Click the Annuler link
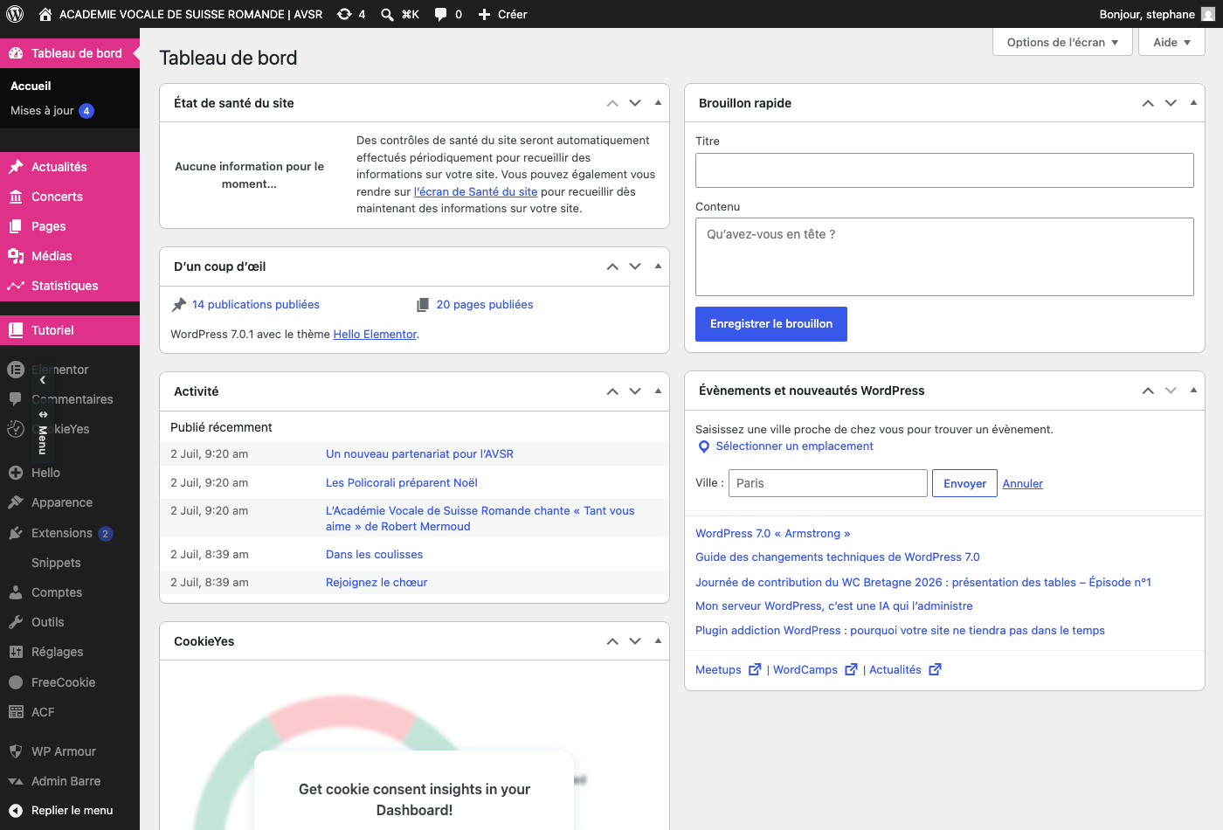This screenshot has width=1223, height=830. tap(1023, 484)
